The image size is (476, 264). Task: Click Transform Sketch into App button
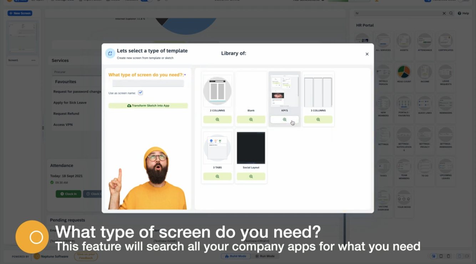148,106
